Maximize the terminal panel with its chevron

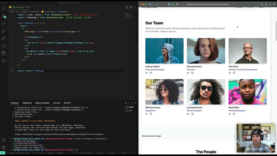tap(132, 103)
